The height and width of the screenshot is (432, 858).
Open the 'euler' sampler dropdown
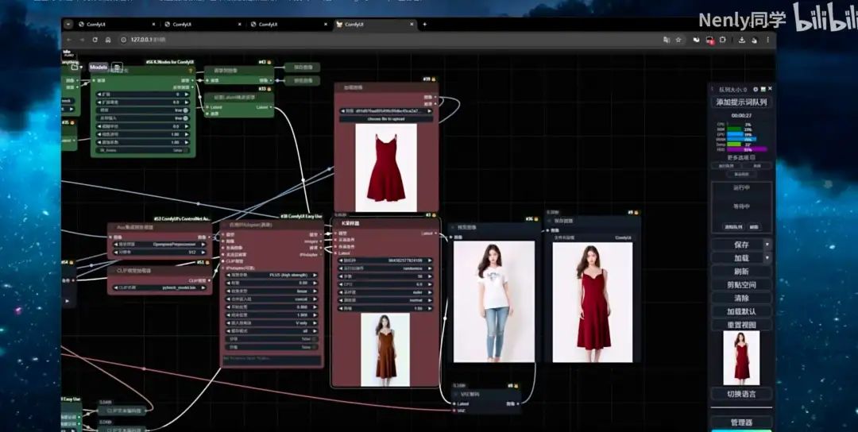coord(386,292)
